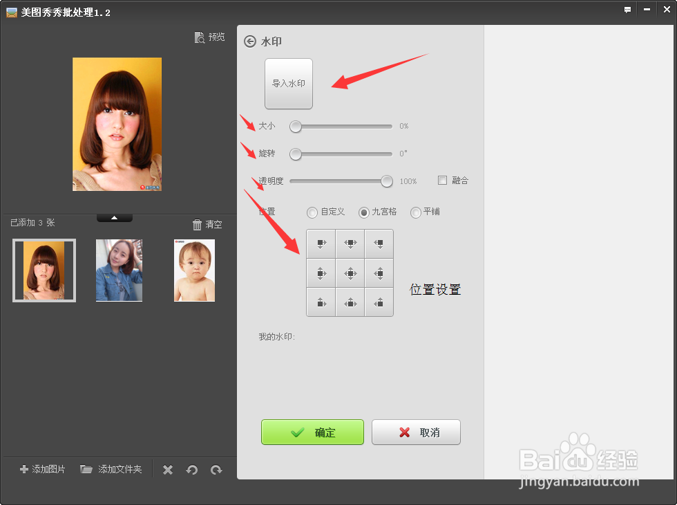Cancel with the 取消 button
The height and width of the screenshot is (505, 677).
[x=416, y=432]
